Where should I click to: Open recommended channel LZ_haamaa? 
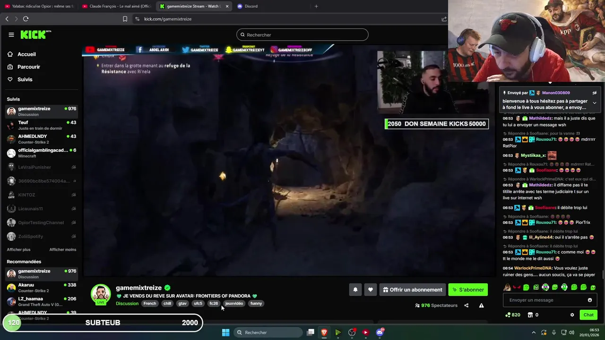click(42, 301)
